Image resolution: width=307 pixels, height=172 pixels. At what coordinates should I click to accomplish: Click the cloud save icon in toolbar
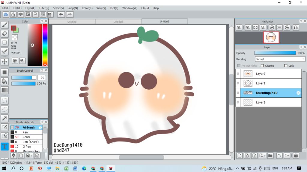(x=6, y=14)
